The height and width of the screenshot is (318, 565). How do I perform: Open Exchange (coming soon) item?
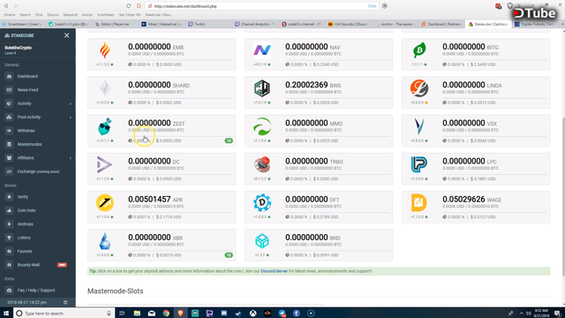click(x=38, y=171)
